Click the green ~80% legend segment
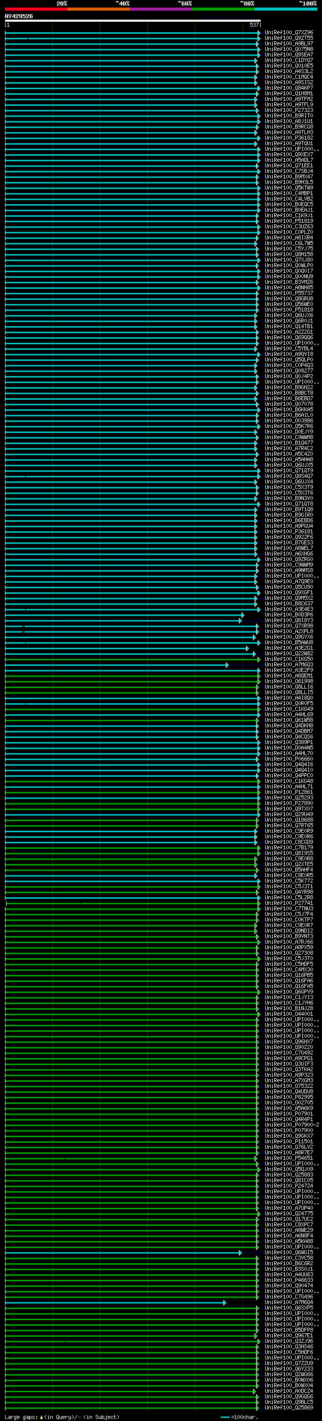The height and width of the screenshot is (1421, 322). point(223,9)
